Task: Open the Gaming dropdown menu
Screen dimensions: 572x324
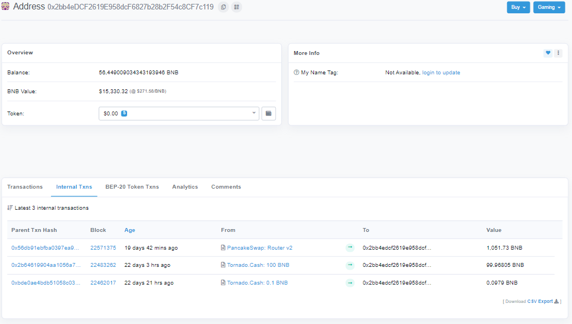Action: coord(549,7)
